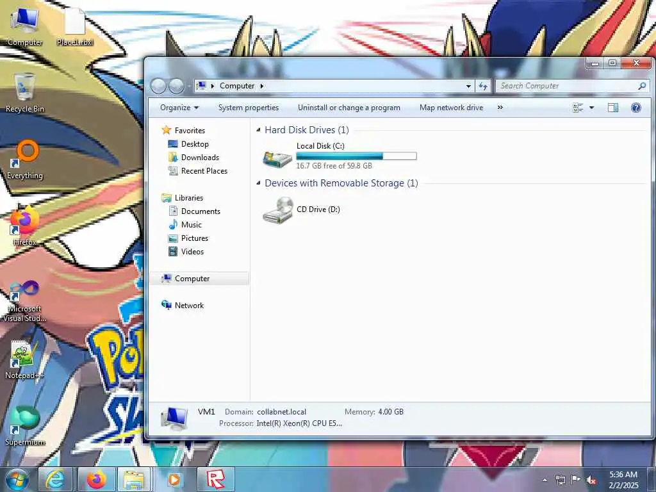The image size is (656, 492).
Task: Show additional toolbar commands chevron
Action: pyautogui.click(x=500, y=108)
